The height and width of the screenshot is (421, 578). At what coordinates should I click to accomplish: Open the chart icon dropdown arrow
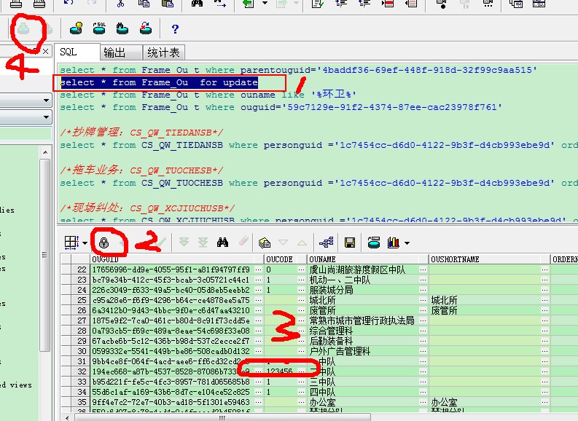[x=407, y=243]
